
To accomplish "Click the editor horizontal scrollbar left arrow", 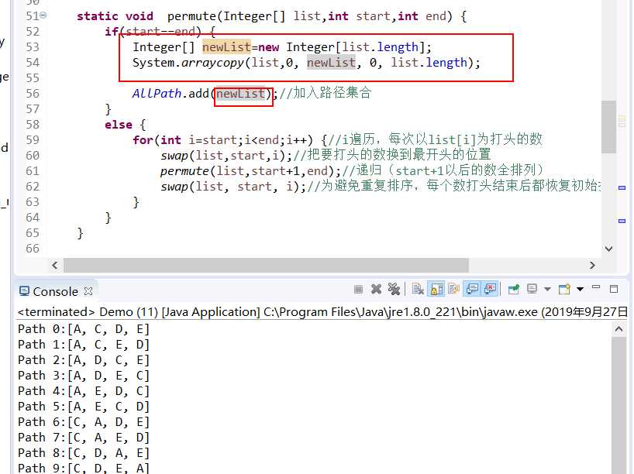I will coord(55,266).
